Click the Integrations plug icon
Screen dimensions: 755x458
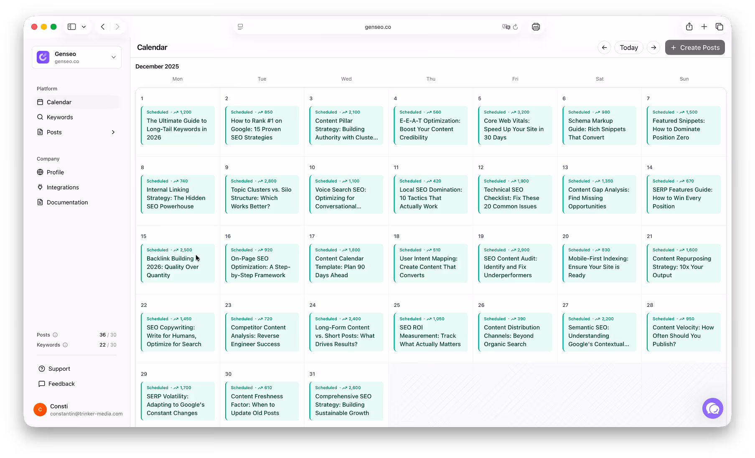[x=40, y=187]
